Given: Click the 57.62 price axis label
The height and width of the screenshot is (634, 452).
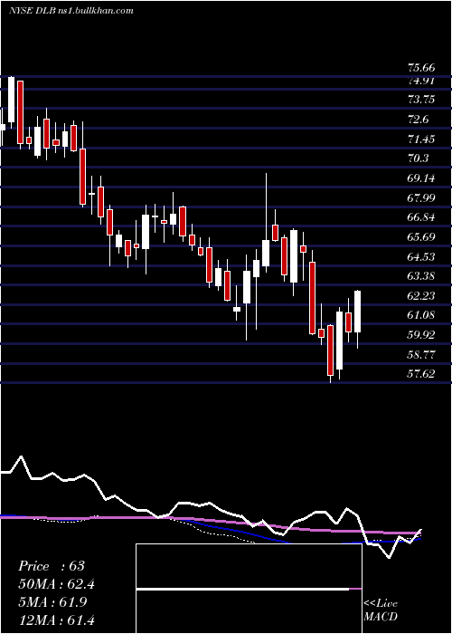Looking at the screenshot, I should [x=421, y=374].
